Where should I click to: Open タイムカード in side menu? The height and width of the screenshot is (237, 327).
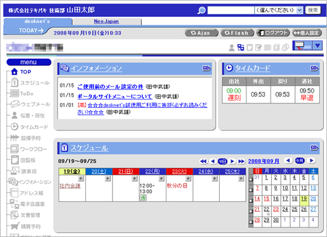[29, 127]
